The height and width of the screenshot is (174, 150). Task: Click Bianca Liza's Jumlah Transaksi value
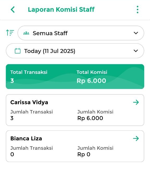point(12,154)
